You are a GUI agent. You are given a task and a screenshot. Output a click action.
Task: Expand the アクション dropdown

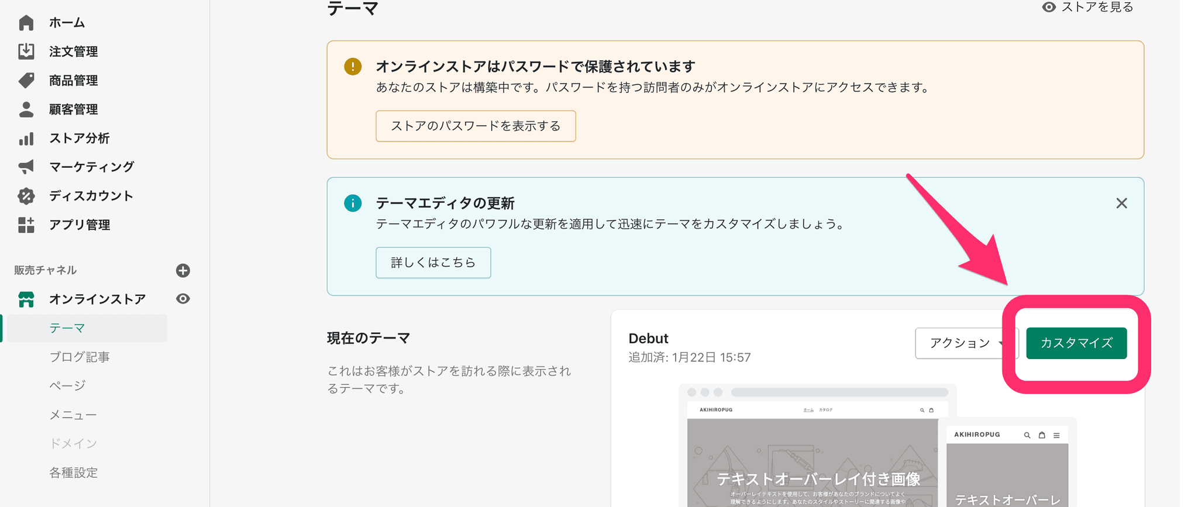tap(966, 343)
